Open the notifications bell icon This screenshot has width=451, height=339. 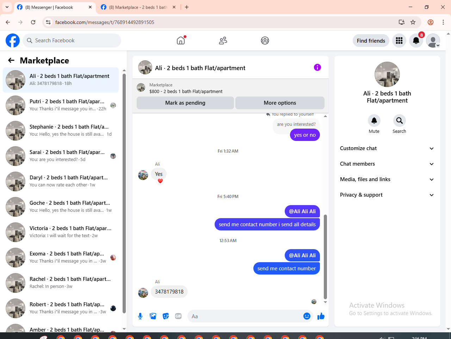416,41
